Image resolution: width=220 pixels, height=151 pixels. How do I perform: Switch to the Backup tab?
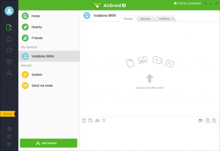click(x=145, y=18)
